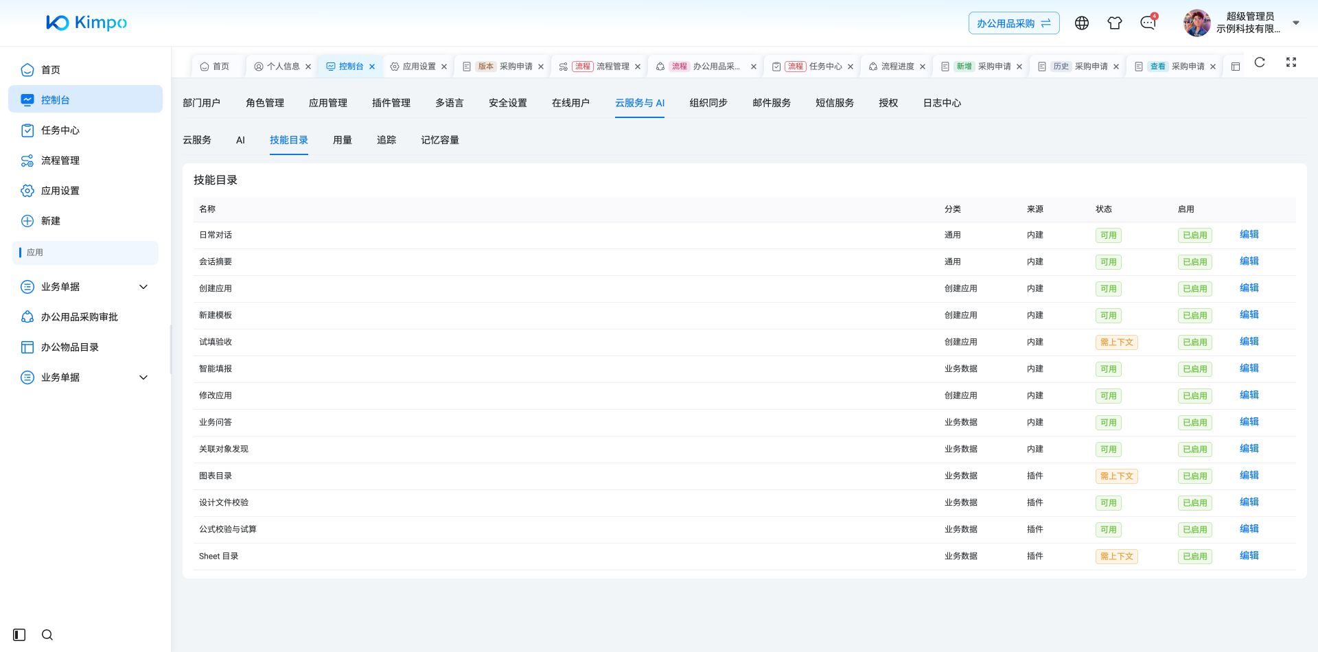Close the 控制台 tab

(x=372, y=67)
